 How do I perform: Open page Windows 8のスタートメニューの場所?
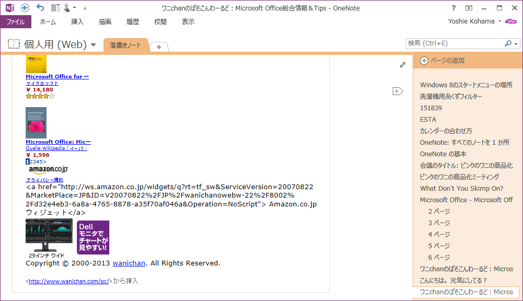466,85
